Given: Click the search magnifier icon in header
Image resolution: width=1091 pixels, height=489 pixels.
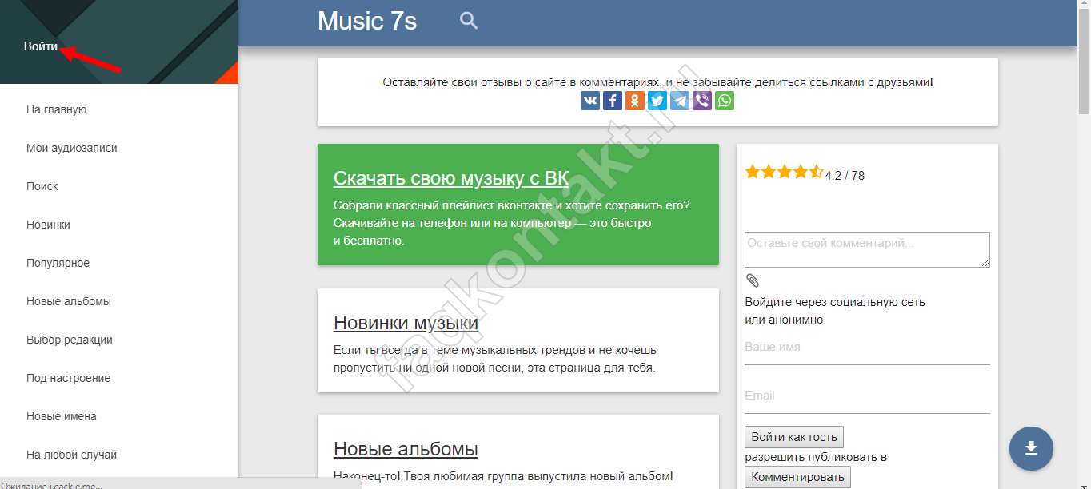Looking at the screenshot, I should click(469, 22).
